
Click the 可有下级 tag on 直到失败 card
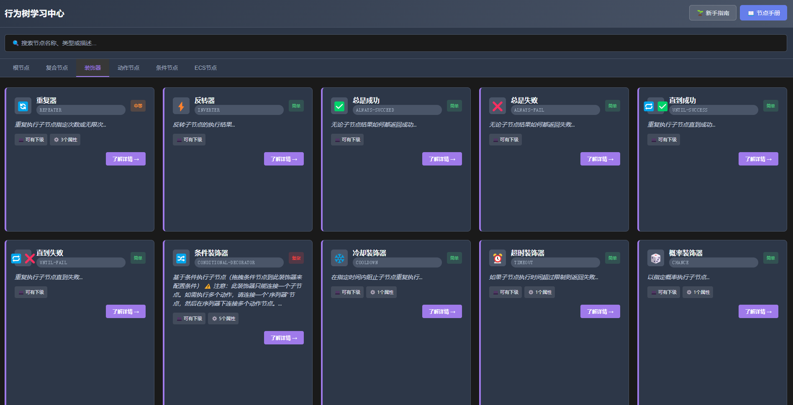click(31, 292)
